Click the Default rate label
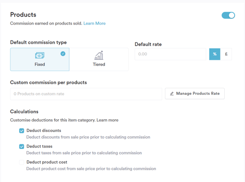The width and height of the screenshot is (245, 182). coord(148,44)
